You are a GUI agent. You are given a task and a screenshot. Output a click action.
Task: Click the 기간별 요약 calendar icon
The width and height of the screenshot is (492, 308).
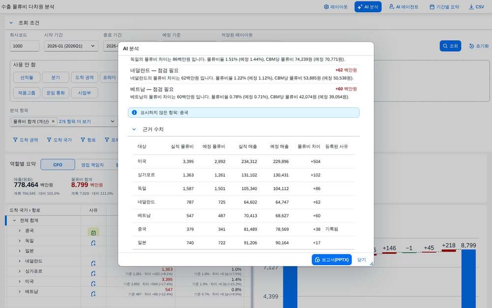click(432, 6)
